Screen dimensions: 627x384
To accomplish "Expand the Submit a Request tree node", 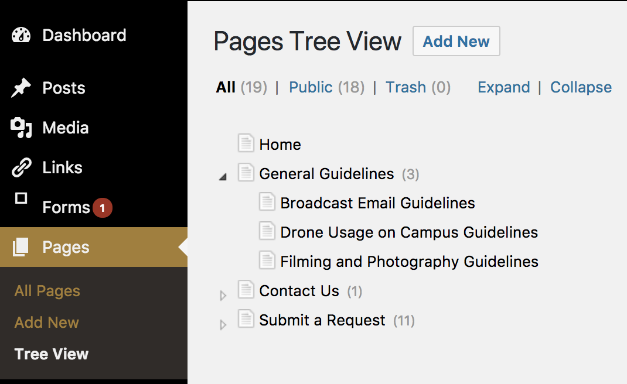I will tap(223, 325).
